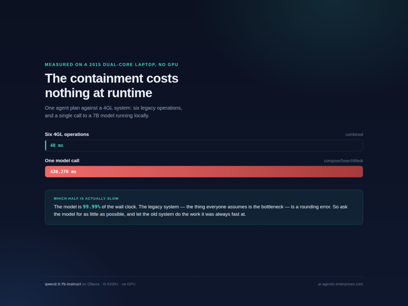
Task: Click the 40 ms bar for 4GL operations
Action: pos(204,146)
